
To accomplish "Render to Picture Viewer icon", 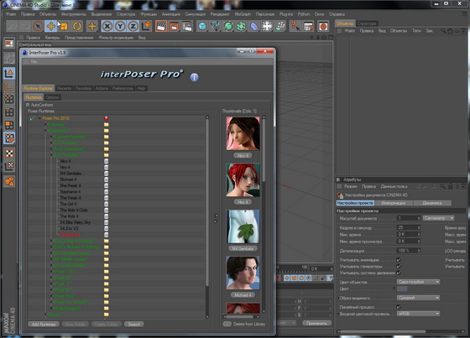I will point(174,26).
